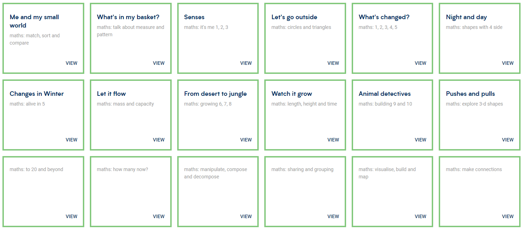Screen dimensions: 523x231
Task: Click VIEW on 'how many now?' card
Action: (x=158, y=216)
